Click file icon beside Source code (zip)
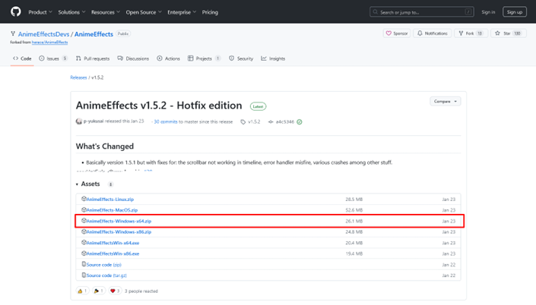 84,264
